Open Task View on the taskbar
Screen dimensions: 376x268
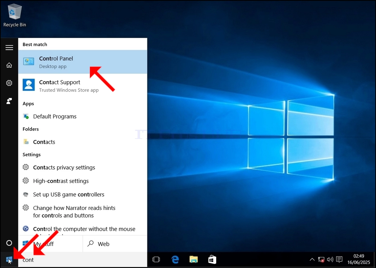(x=156, y=259)
